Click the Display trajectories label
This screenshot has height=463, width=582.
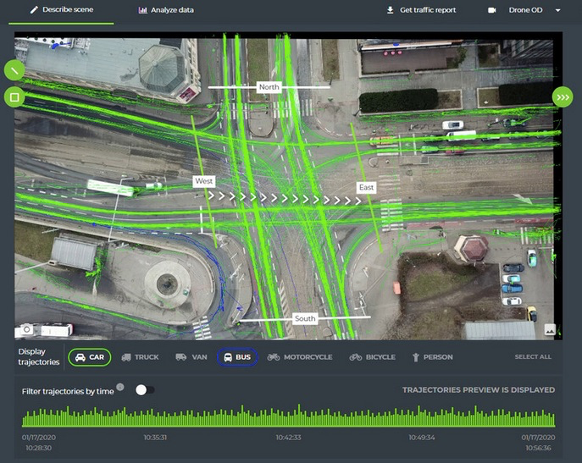tap(39, 357)
